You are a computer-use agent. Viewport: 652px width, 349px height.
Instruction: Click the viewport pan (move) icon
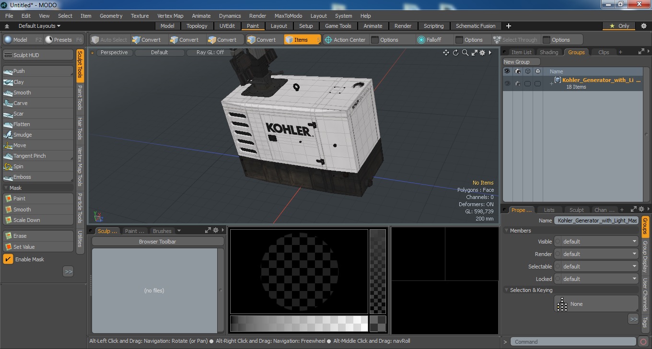tap(446, 53)
